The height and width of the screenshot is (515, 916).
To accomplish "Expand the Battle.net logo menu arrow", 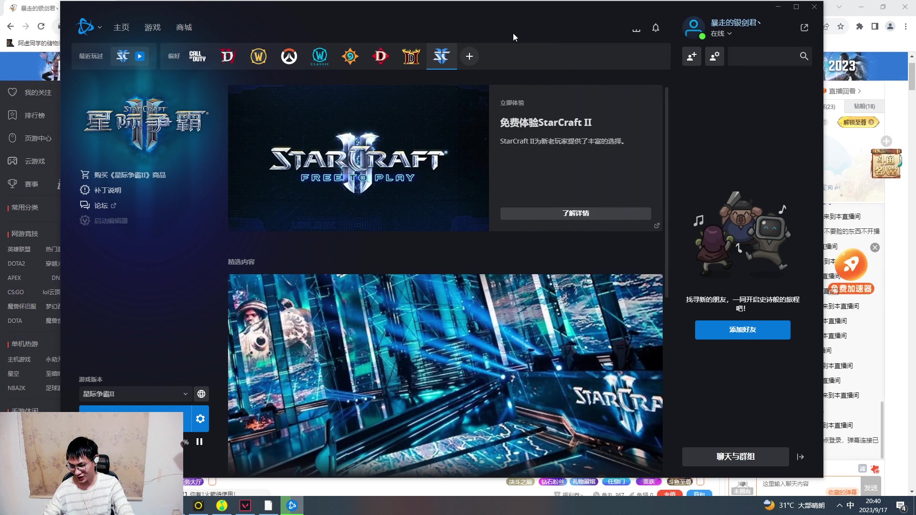I will [100, 27].
